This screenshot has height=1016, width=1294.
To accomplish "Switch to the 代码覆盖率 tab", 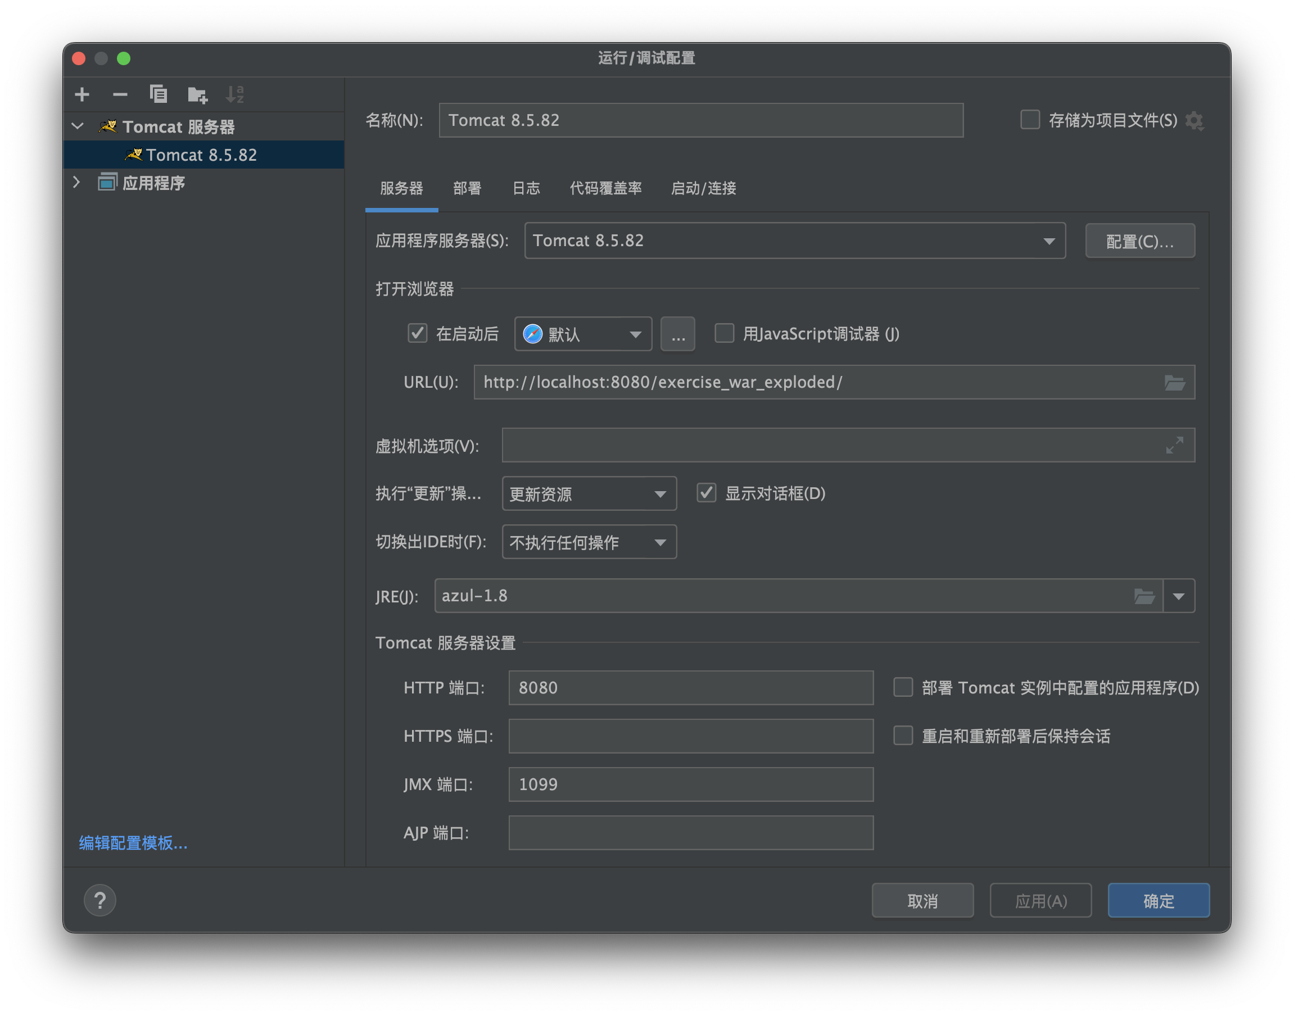I will click(605, 189).
